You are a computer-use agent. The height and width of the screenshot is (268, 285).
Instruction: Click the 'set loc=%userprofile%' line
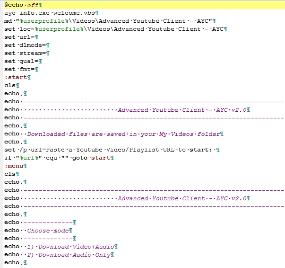116,29
